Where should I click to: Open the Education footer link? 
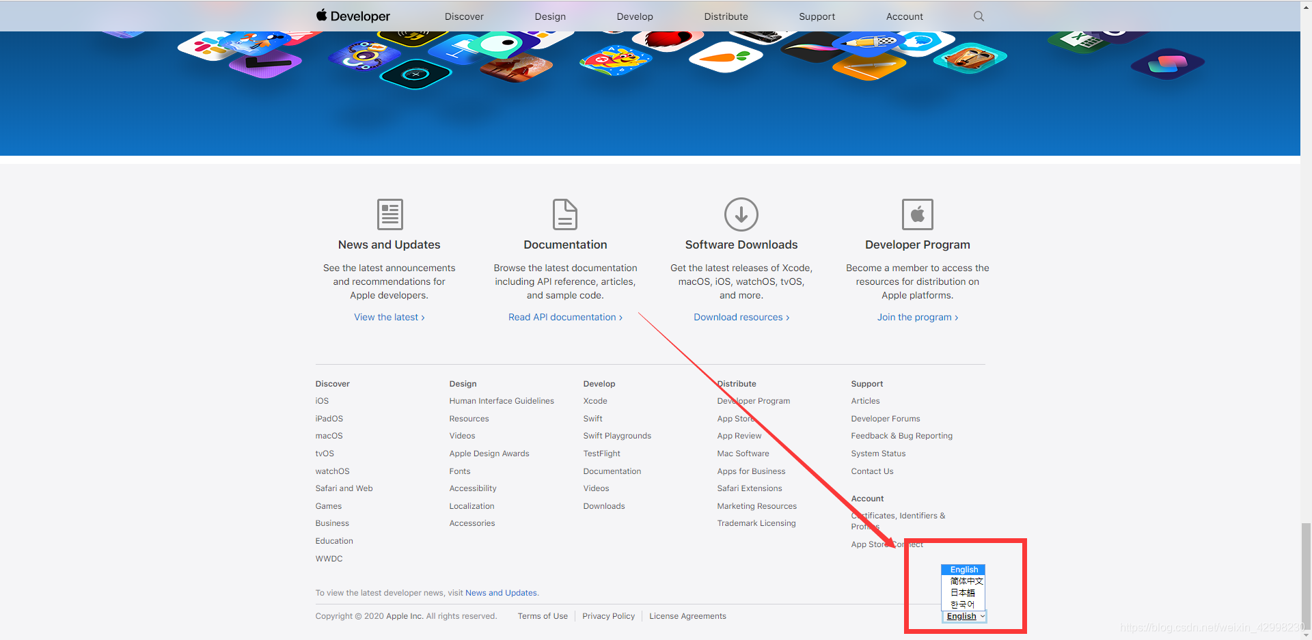pyautogui.click(x=334, y=541)
